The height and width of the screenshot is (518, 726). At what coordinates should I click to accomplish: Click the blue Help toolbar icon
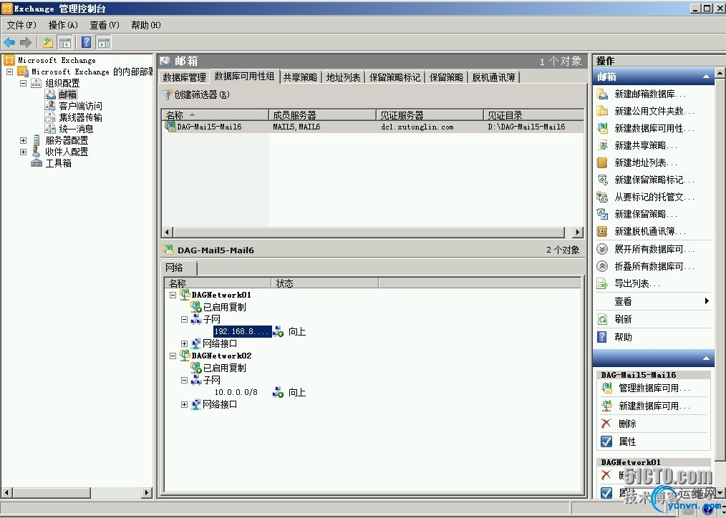point(86,42)
